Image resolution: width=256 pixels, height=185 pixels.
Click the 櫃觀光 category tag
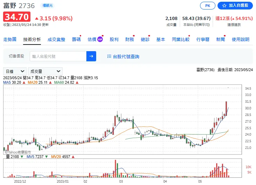(x=48, y=6)
